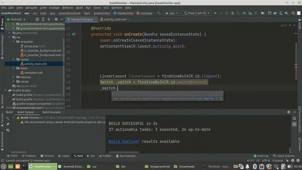Screen dimensions: 302x170
Task: Open the Analyze menu
Action: coord(54,8)
